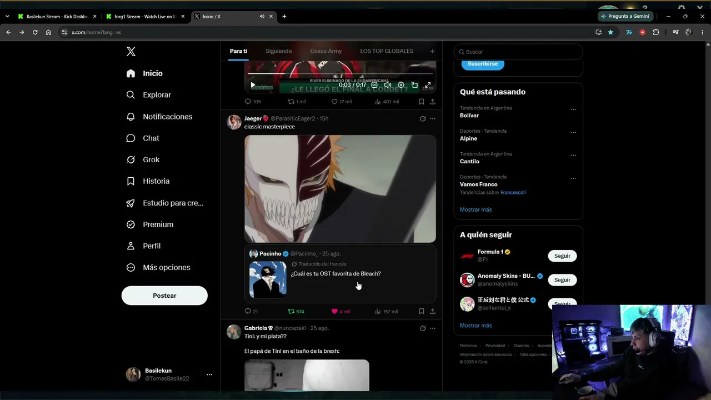Enable picture-in-picture on the video
The image size is (711, 400).
414,85
